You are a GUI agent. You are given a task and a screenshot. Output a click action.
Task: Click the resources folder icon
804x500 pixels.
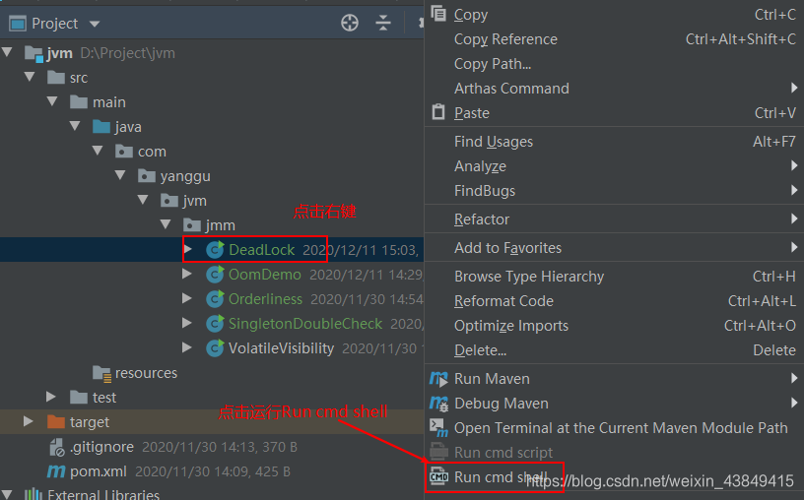point(101,373)
